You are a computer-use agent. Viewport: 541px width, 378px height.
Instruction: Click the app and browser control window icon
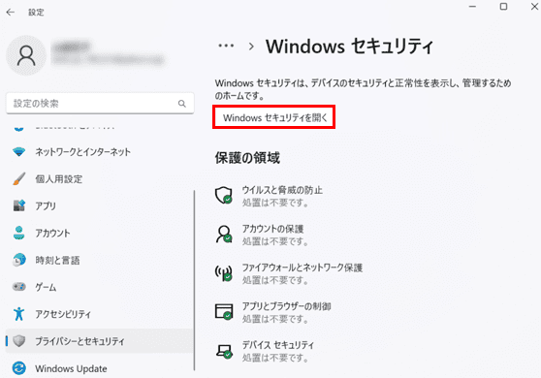[x=224, y=312]
